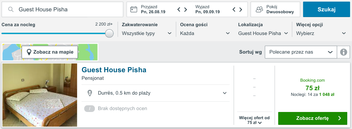The image size is (352, 129).
Task: Click the Guest House Pisha room photo
Action: click(40, 95)
